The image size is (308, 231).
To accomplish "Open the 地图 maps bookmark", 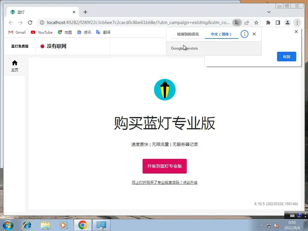I will (65, 32).
